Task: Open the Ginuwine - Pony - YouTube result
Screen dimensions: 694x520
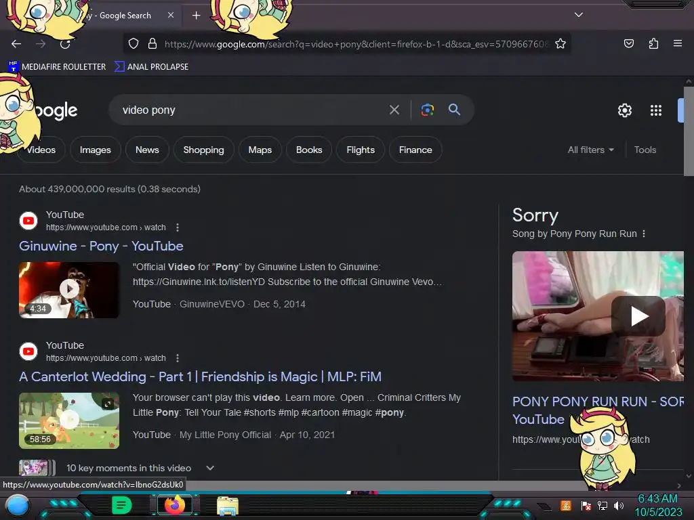Action: coord(101,246)
